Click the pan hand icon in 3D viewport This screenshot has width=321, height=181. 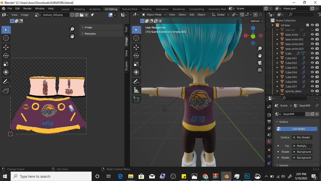click(259, 56)
